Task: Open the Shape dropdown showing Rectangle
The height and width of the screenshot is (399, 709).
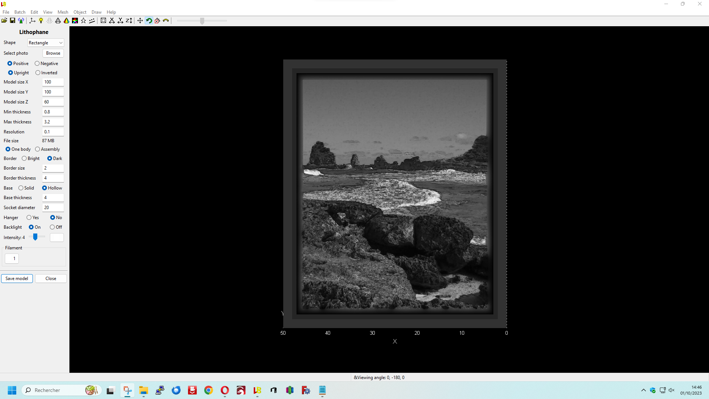Action: pos(45,43)
